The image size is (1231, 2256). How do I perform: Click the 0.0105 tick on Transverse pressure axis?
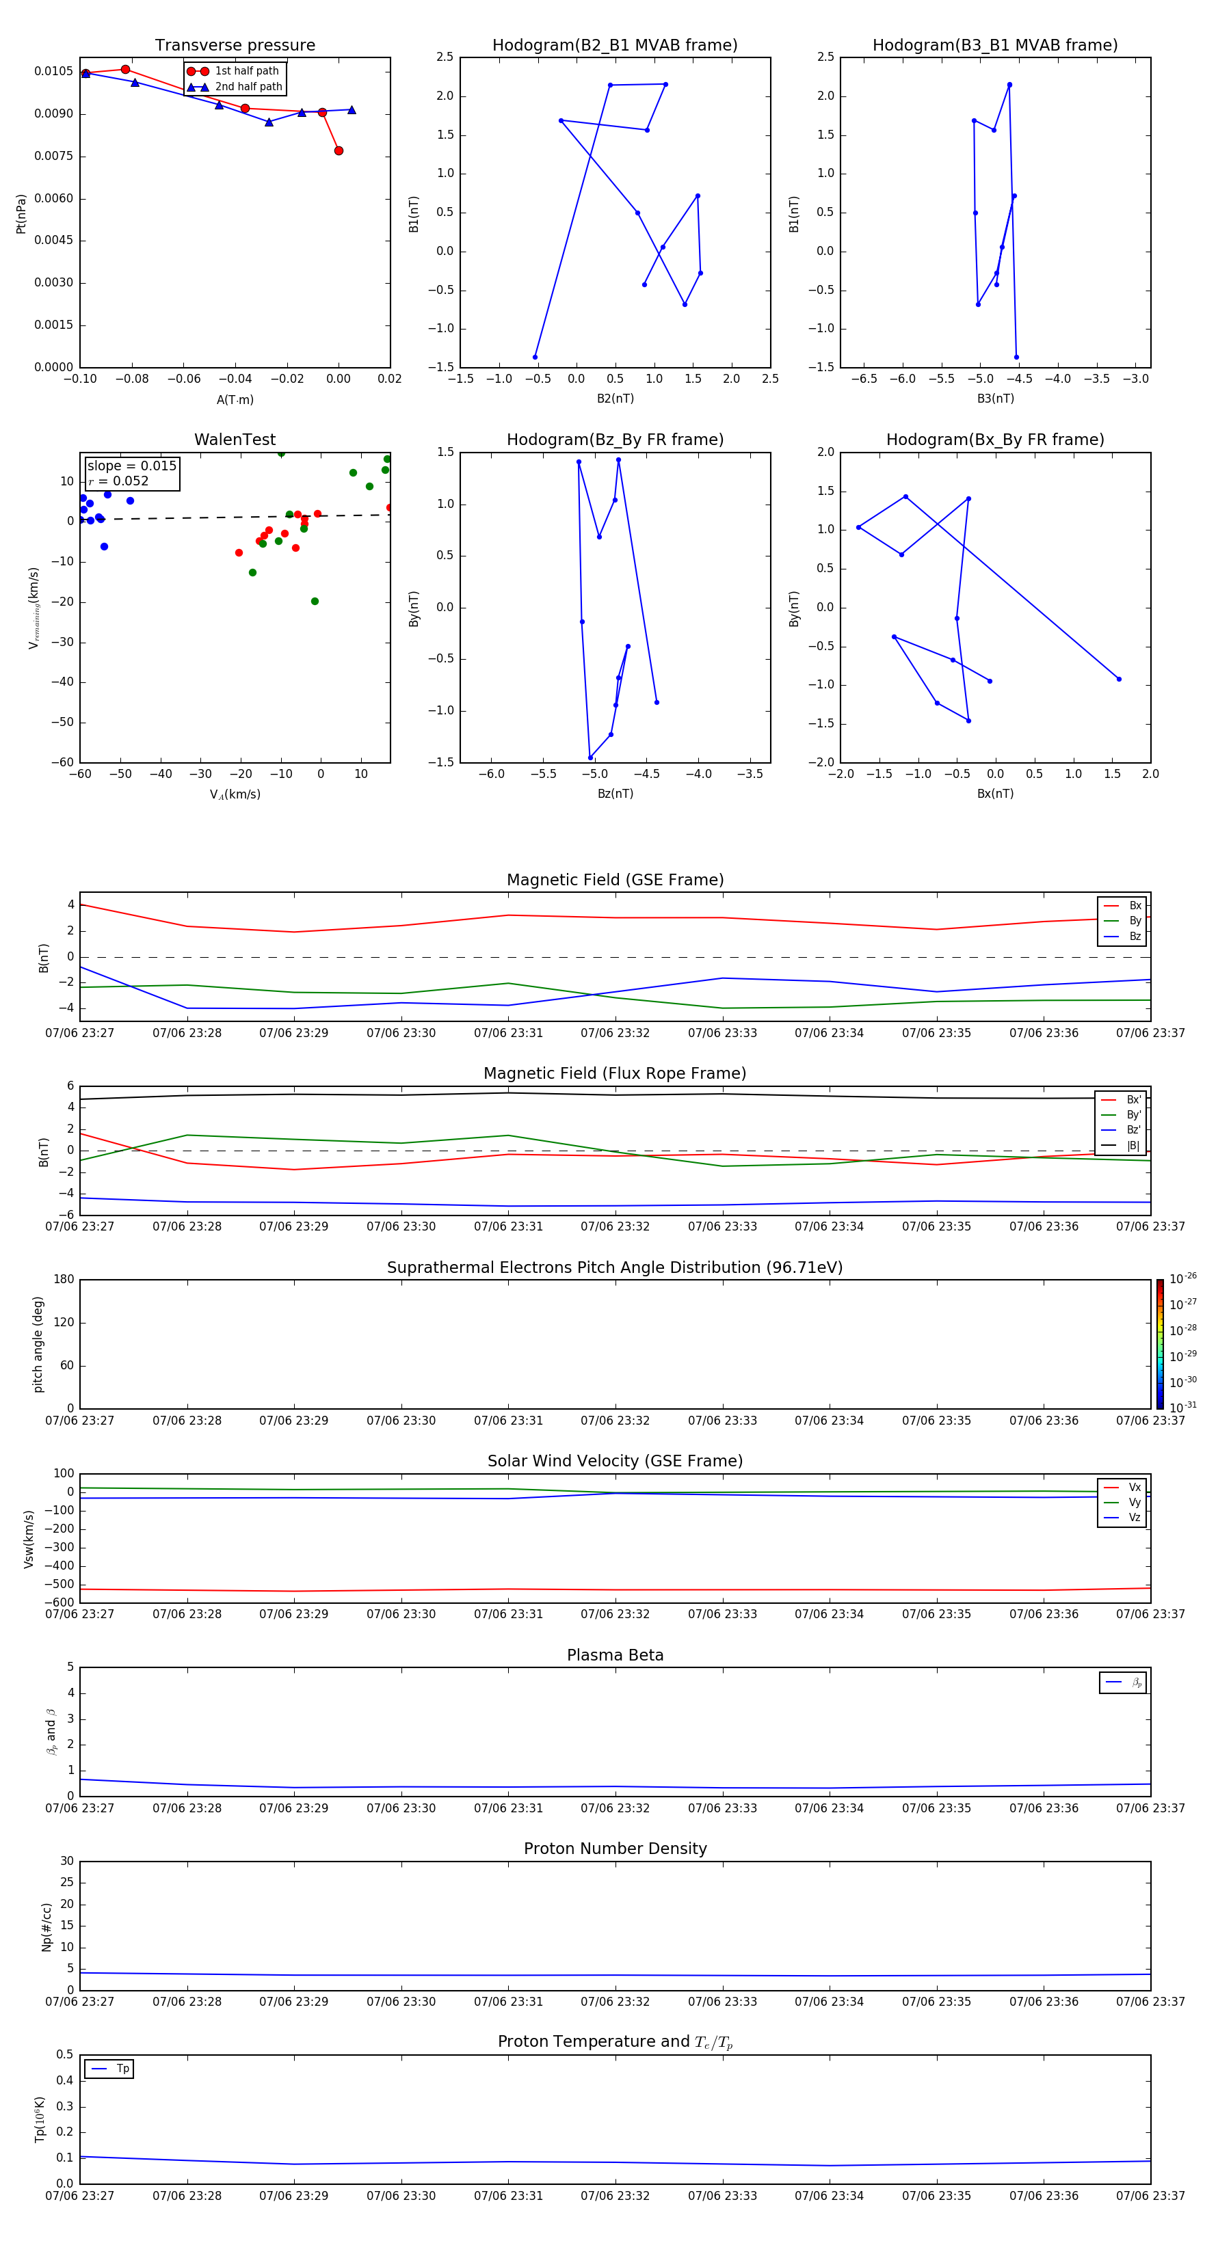pyautogui.click(x=53, y=71)
